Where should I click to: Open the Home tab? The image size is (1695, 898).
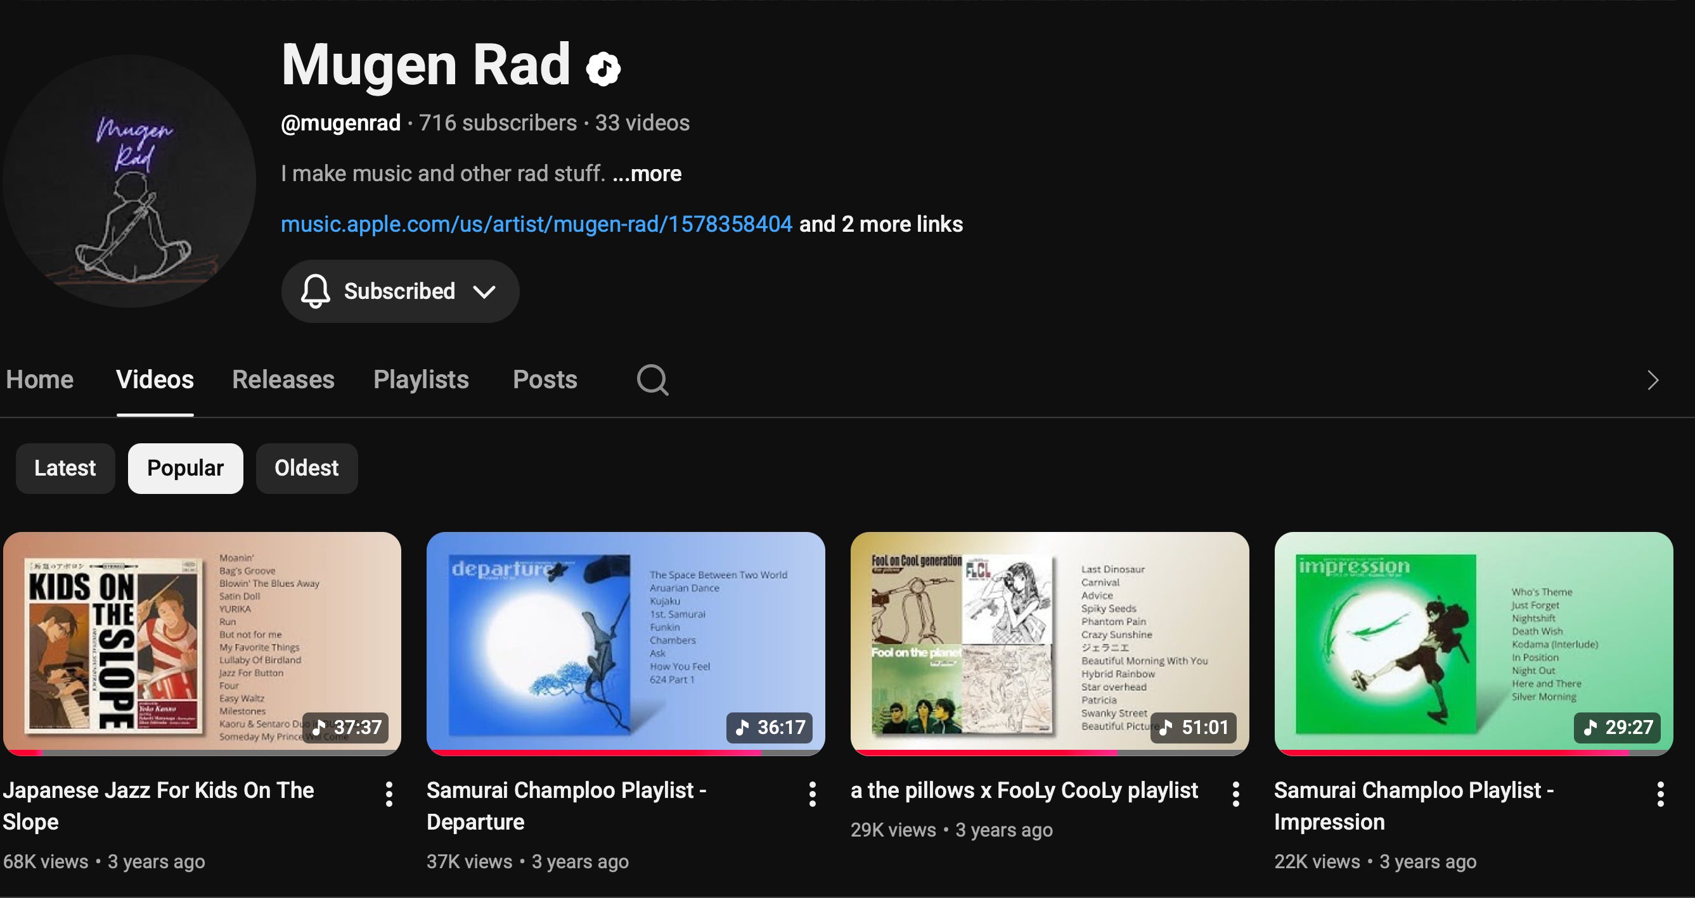pos(39,379)
